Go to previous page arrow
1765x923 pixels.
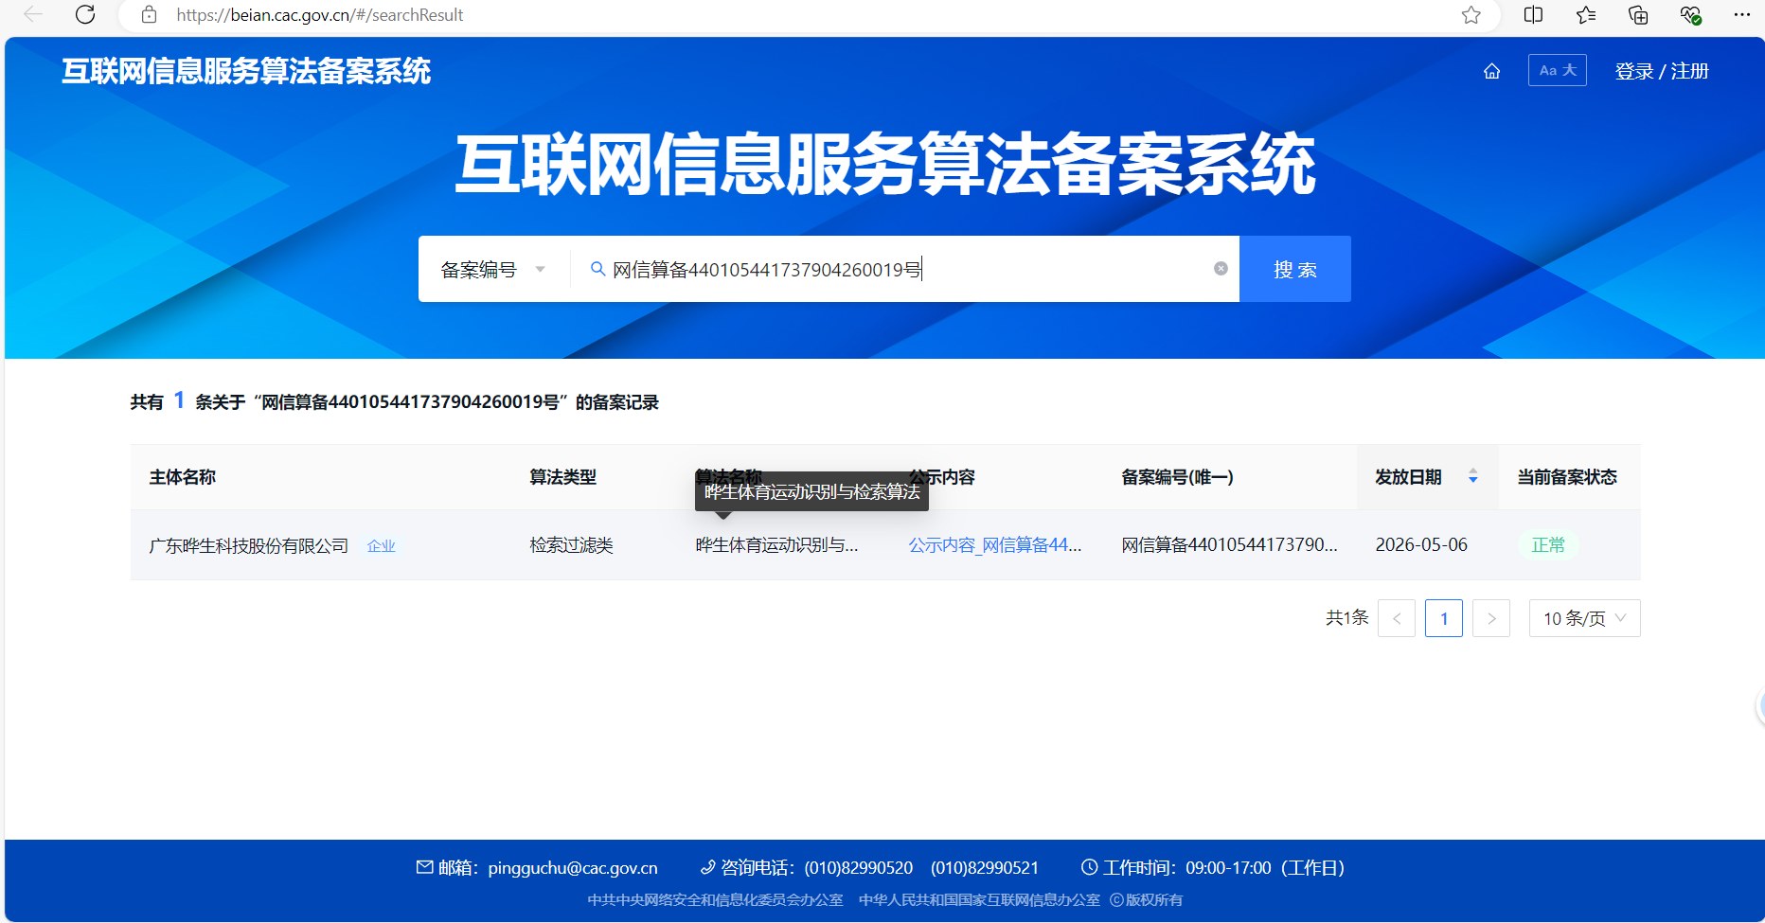pos(1397,618)
